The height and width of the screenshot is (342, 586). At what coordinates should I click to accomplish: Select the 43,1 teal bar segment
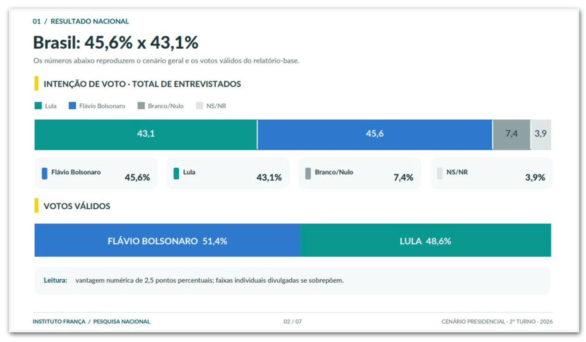click(146, 134)
